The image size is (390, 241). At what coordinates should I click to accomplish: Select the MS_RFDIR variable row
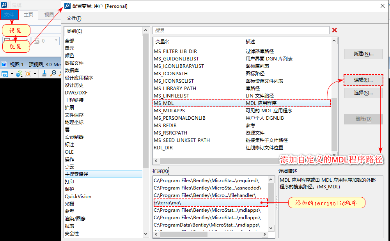(242, 125)
